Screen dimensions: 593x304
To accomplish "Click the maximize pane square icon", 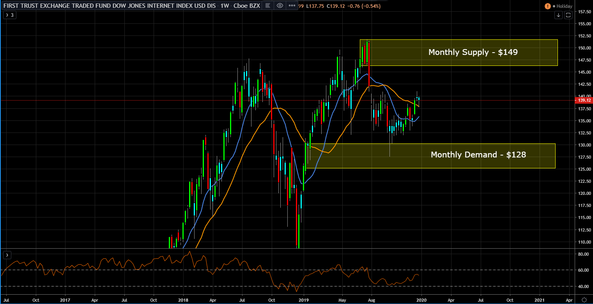I will (568, 15).
